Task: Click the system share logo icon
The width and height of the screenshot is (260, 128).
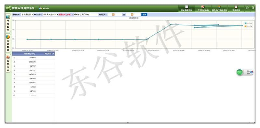Action: pos(8,8)
